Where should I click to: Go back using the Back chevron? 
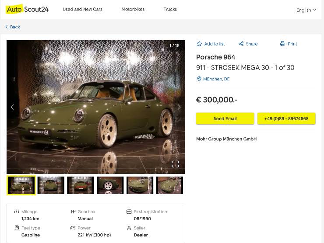click(7, 27)
